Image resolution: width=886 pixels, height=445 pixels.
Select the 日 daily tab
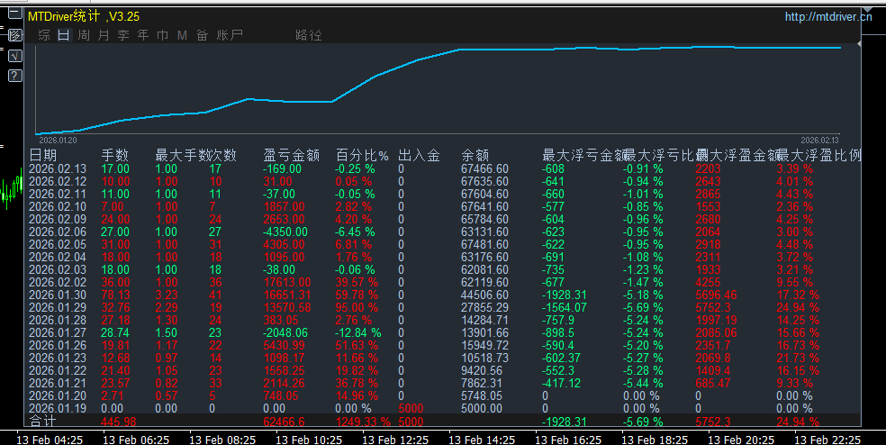point(64,35)
